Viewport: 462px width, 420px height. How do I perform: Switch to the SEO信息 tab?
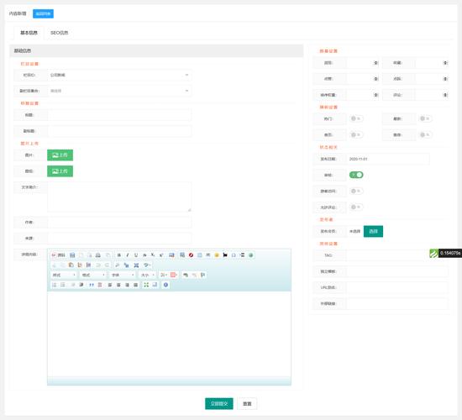point(60,33)
